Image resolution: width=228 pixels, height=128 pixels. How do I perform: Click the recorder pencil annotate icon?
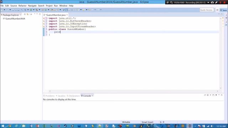pyautogui.click(x=216, y=2)
